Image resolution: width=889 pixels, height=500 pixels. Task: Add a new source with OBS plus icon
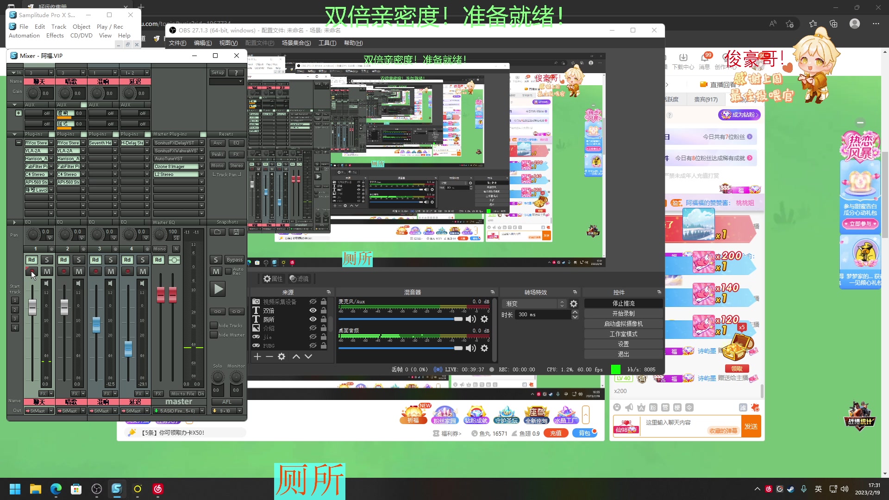(257, 356)
